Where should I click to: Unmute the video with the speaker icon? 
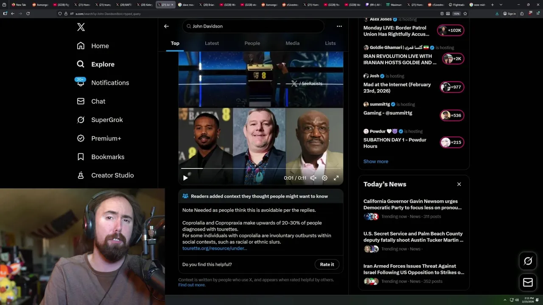[x=313, y=178]
